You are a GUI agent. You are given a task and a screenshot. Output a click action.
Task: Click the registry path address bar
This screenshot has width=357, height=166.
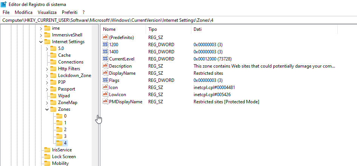coord(178,20)
